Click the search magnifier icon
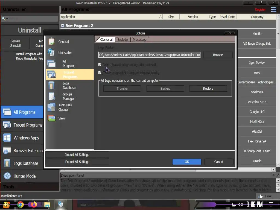This screenshot has width=280, height=210. coord(4,19)
